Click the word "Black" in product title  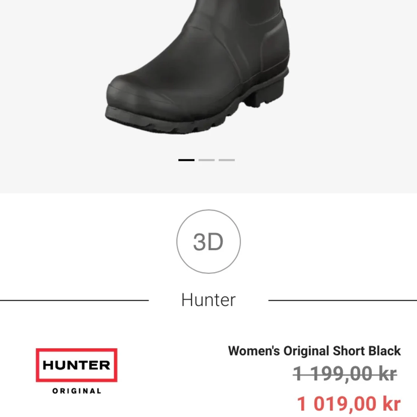pyautogui.click(x=384, y=351)
